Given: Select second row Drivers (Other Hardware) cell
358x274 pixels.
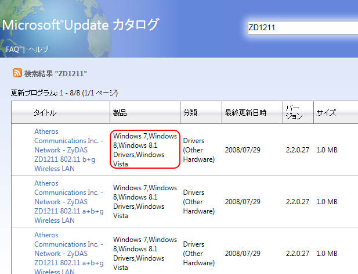Looking at the screenshot, I should pyautogui.click(x=199, y=202).
